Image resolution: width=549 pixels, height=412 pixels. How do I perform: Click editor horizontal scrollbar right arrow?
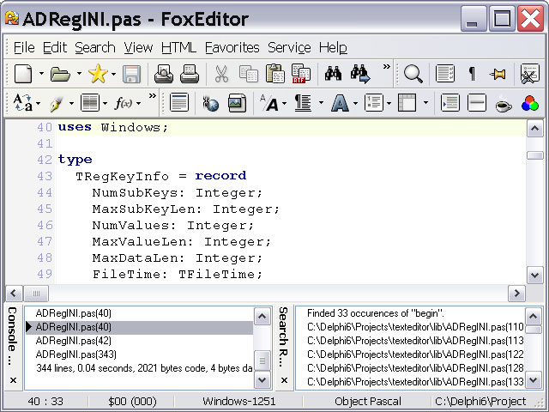coord(516,294)
